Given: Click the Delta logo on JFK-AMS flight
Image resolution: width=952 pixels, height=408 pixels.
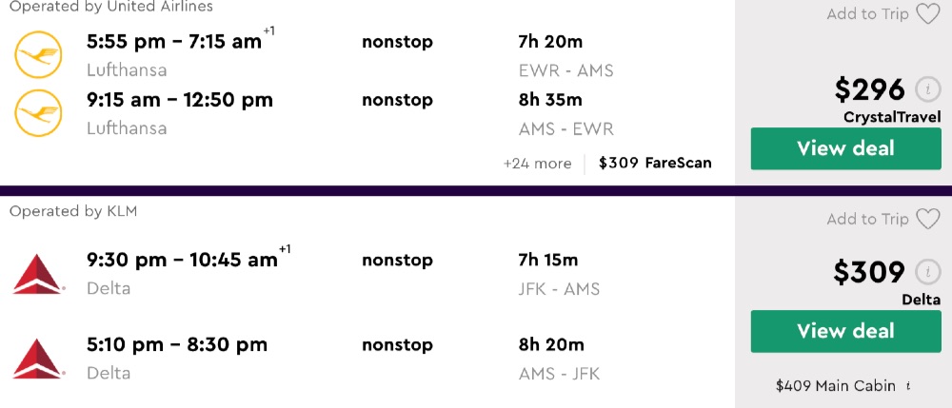Looking at the screenshot, I should pyautogui.click(x=38, y=273).
